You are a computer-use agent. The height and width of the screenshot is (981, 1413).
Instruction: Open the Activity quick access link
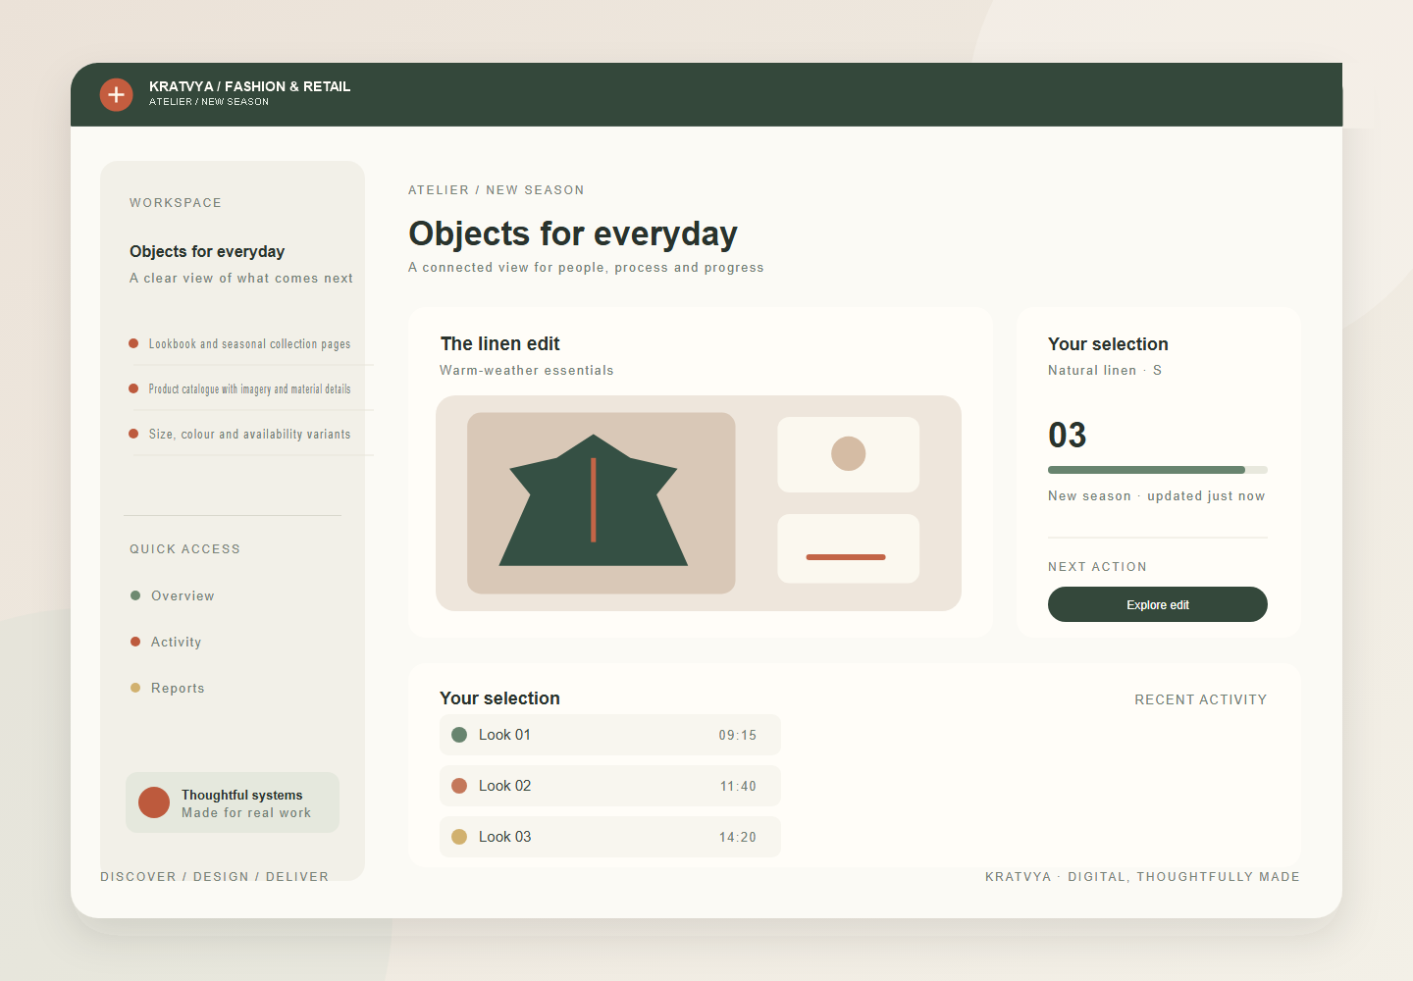(x=166, y=642)
